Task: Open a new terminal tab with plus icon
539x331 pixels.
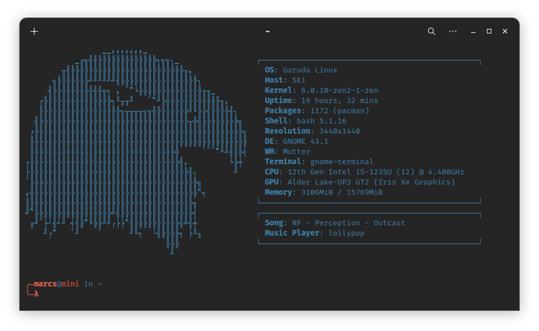Action: tap(34, 32)
